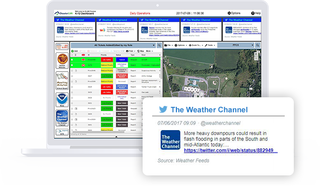
Task: Click the ticket list search magnifier icon
Action: click(159, 45)
